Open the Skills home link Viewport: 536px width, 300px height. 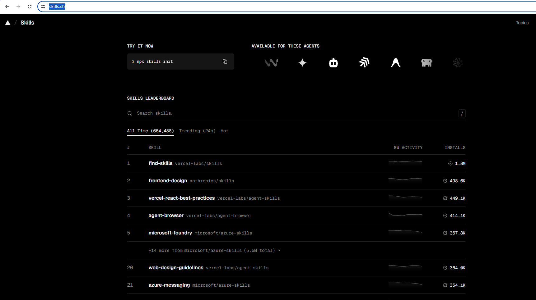tap(27, 23)
